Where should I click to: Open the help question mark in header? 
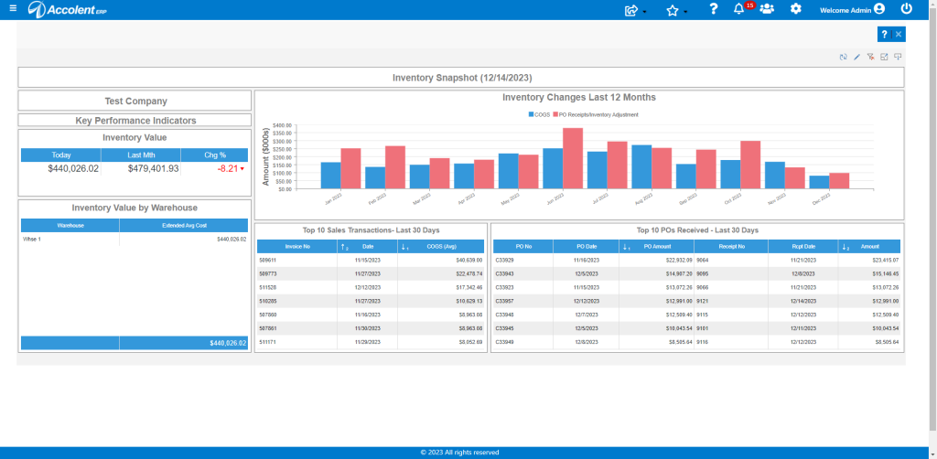[713, 9]
